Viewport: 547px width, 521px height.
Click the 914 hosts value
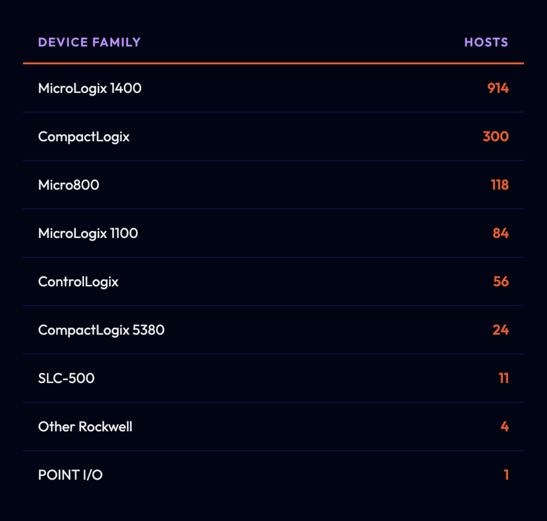coord(498,88)
